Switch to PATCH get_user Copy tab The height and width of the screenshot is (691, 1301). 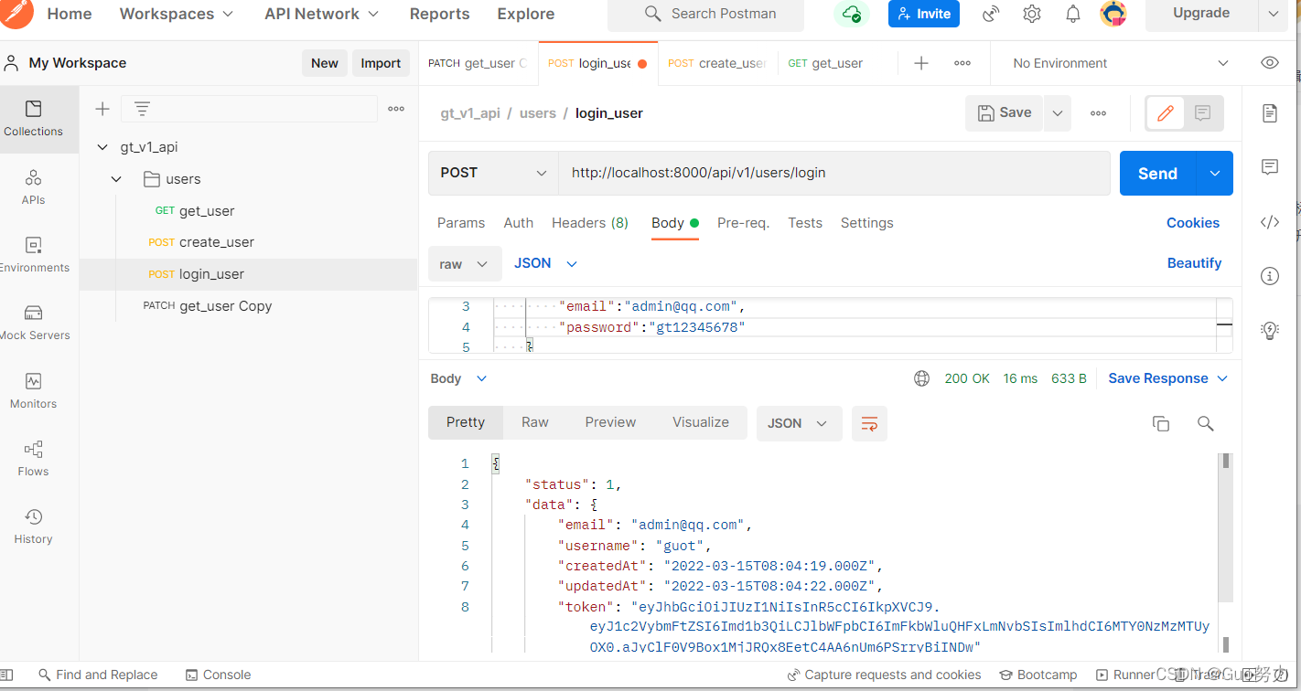point(478,63)
